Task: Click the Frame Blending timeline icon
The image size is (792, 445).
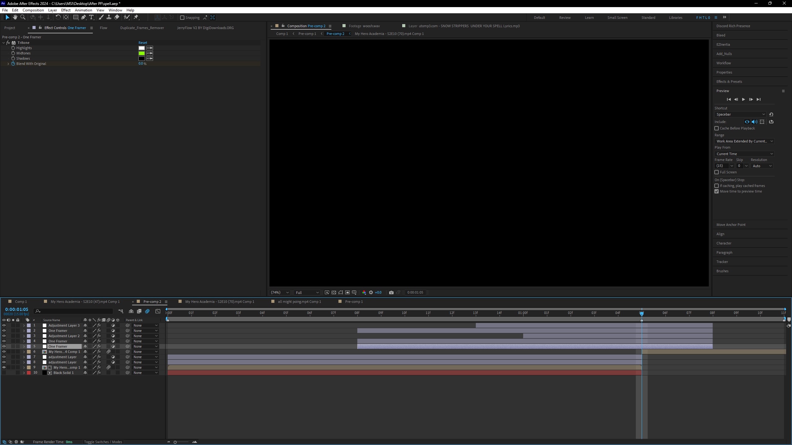Action: click(x=139, y=311)
